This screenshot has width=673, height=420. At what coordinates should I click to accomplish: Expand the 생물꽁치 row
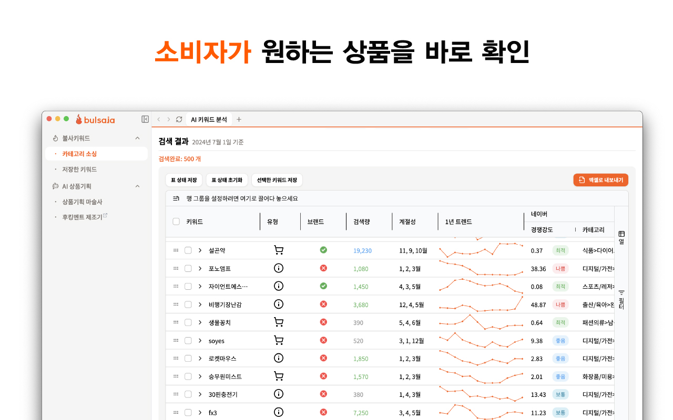(200, 322)
